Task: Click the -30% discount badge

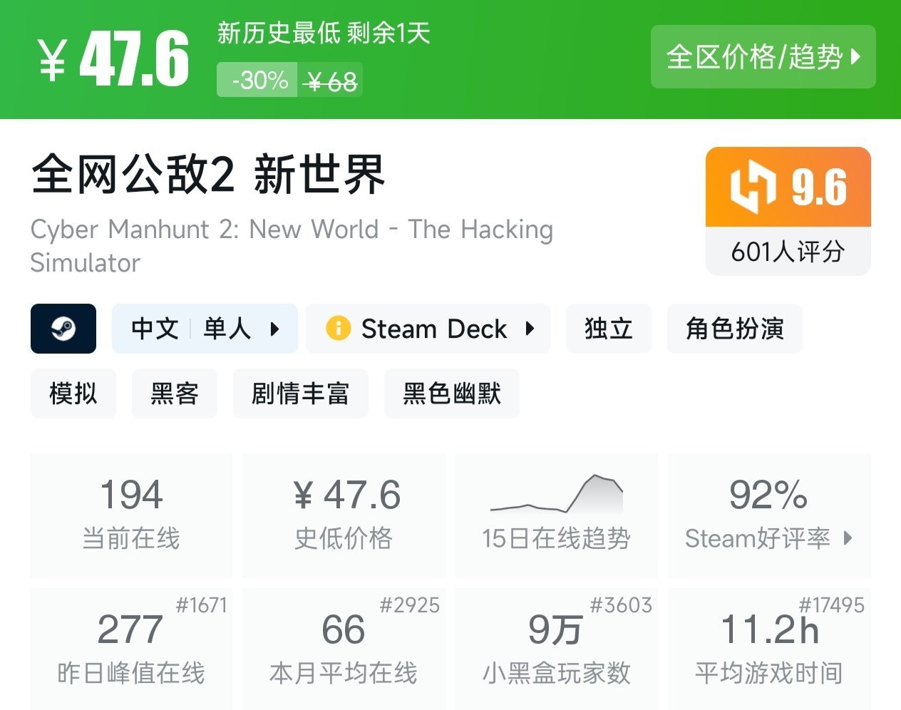Action: coord(258,80)
